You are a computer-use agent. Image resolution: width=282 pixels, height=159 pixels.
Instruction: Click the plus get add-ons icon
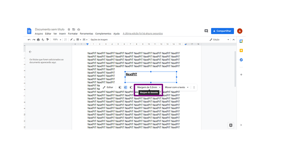click(x=241, y=75)
